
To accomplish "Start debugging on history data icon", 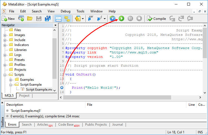I will click(113, 18).
